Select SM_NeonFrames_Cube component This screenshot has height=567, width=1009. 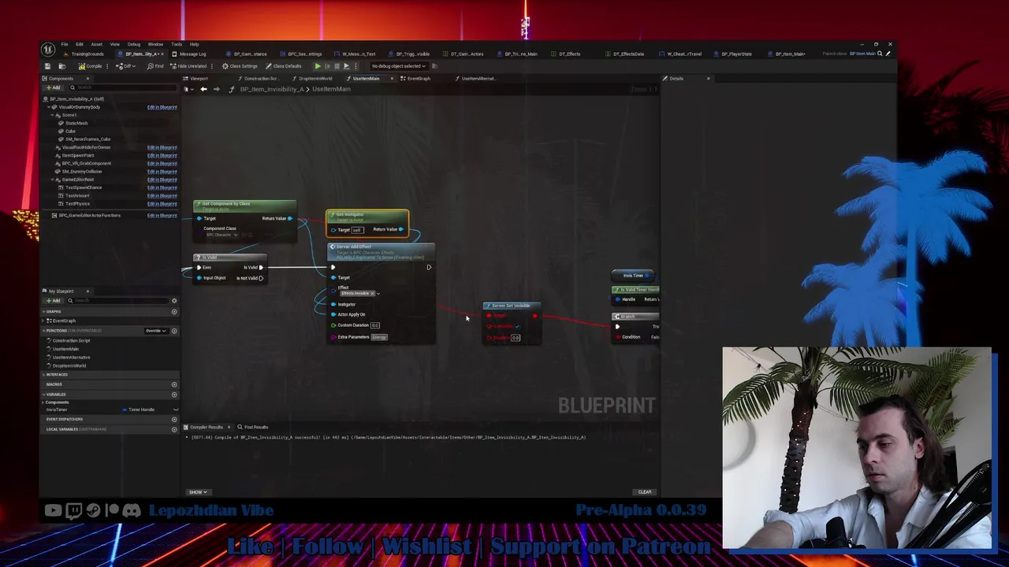(86, 139)
